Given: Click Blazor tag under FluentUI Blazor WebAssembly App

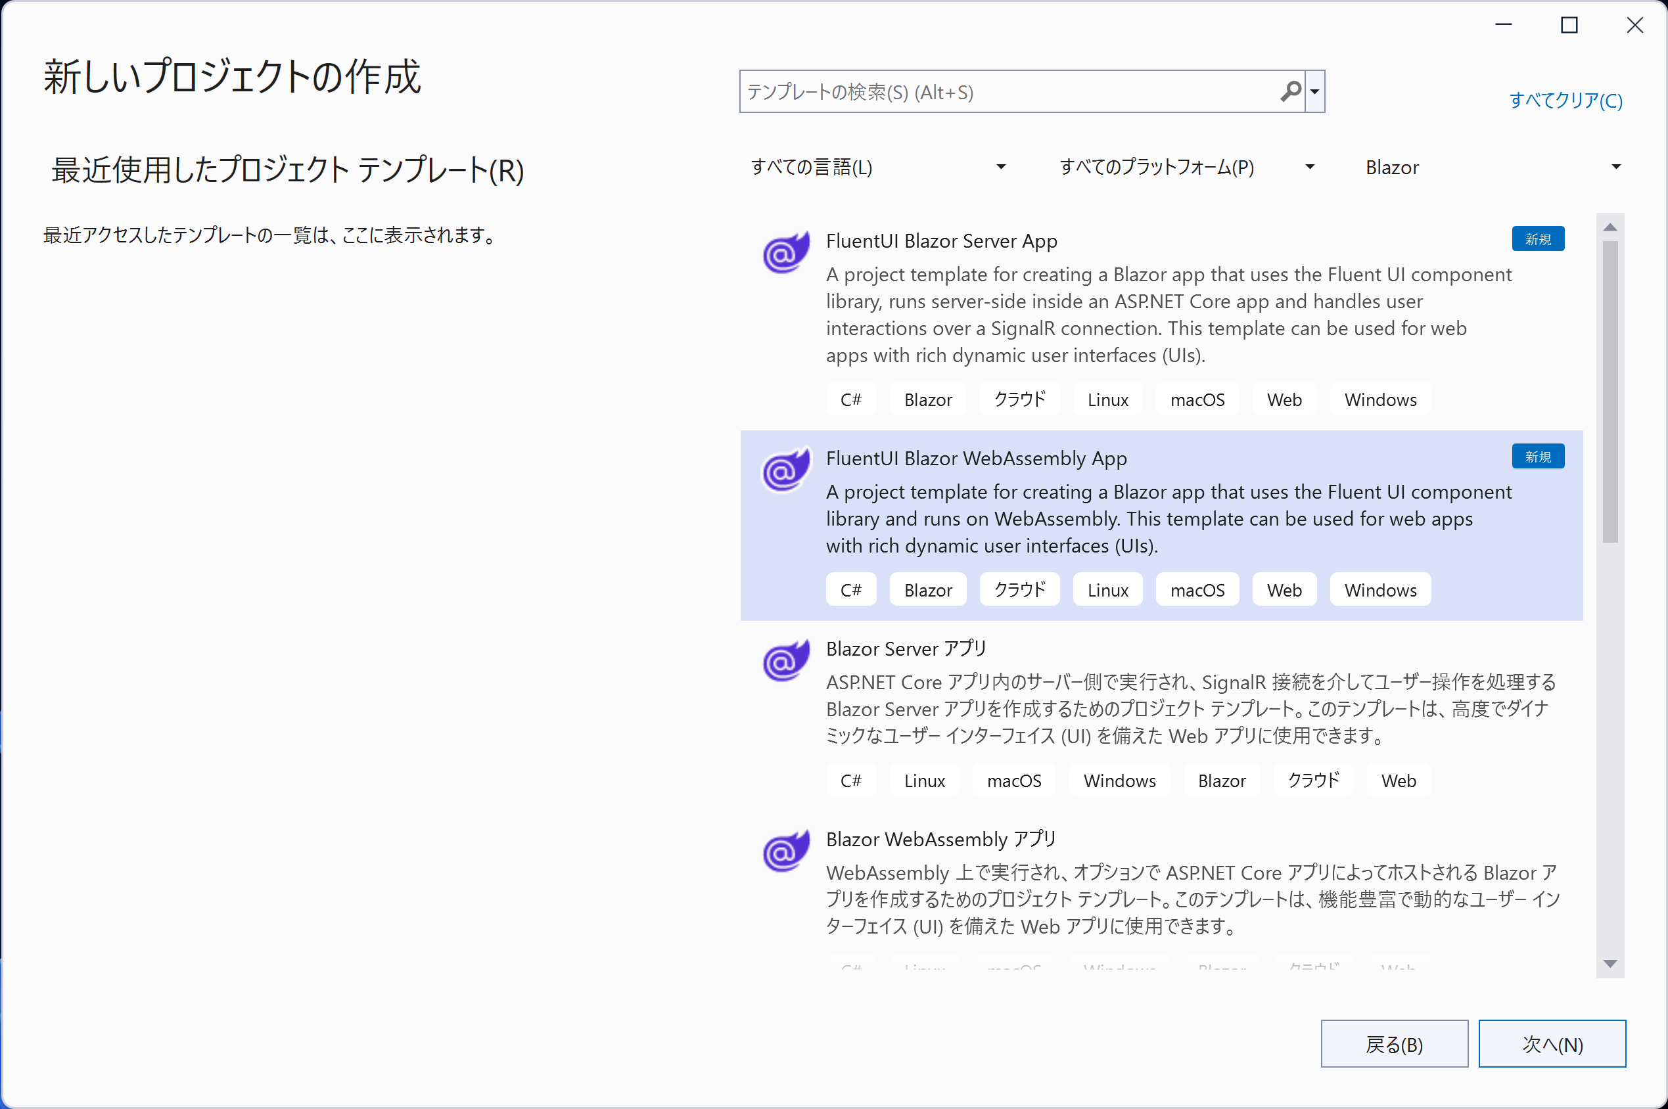Looking at the screenshot, I should [928, 590].
